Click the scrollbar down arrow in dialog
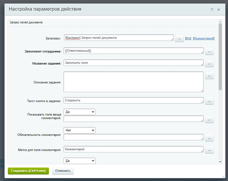 (x=220, y=162)
